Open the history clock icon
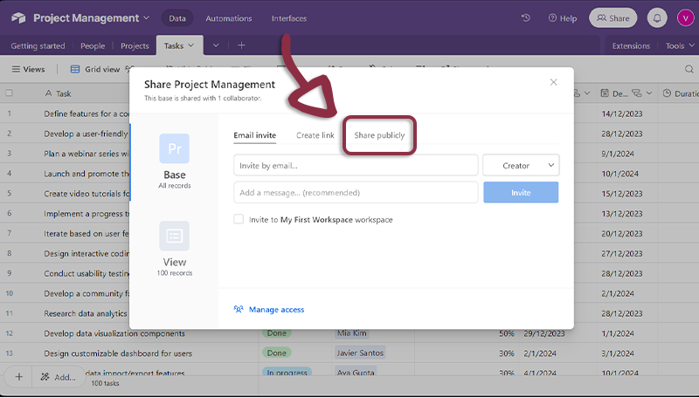Viewport: 699px width, 398px height. (525, 17)
